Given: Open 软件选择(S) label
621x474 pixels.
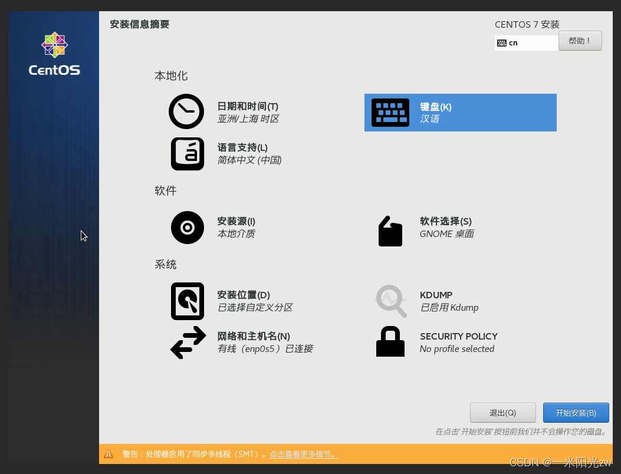Looking at the screenshot, I should pos(446,221).
